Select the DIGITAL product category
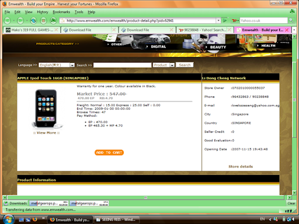This screenshot has width=299, height=224. click(158, 47)
